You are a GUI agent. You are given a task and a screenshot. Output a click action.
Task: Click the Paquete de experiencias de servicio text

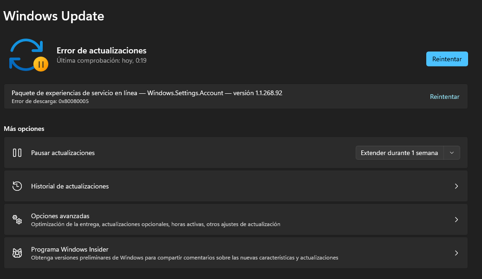pos(147,93)
